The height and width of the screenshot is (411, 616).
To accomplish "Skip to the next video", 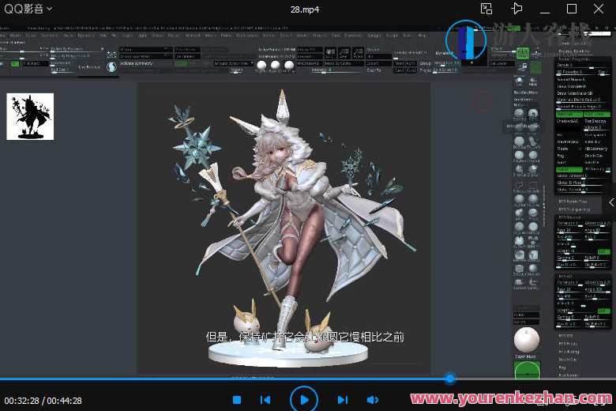I will click(343, 400).
